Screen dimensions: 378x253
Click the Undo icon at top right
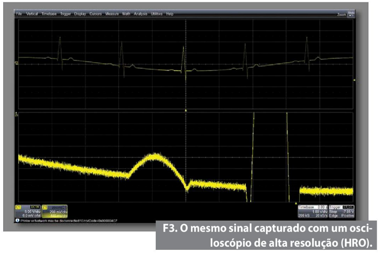point(352,13)
